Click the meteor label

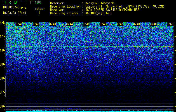point(40,9)
